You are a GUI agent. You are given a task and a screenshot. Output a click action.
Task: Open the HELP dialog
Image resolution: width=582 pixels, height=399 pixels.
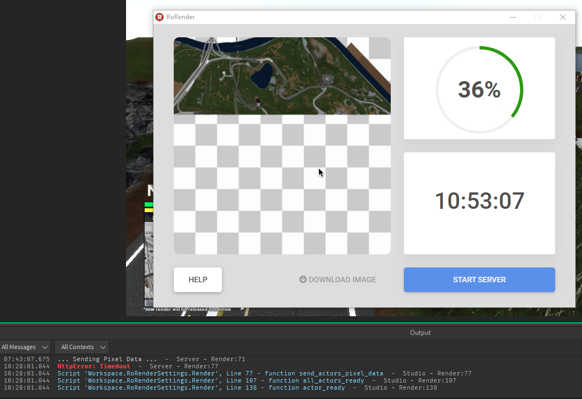(x=197, y=280)
